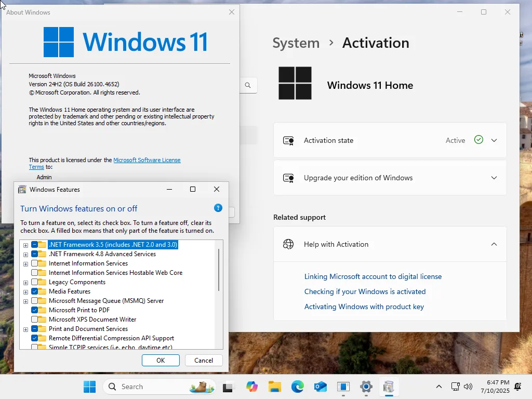The image size is (532, 399).
Task: Open Microsoft Software License Terms link
Action: 147,160
